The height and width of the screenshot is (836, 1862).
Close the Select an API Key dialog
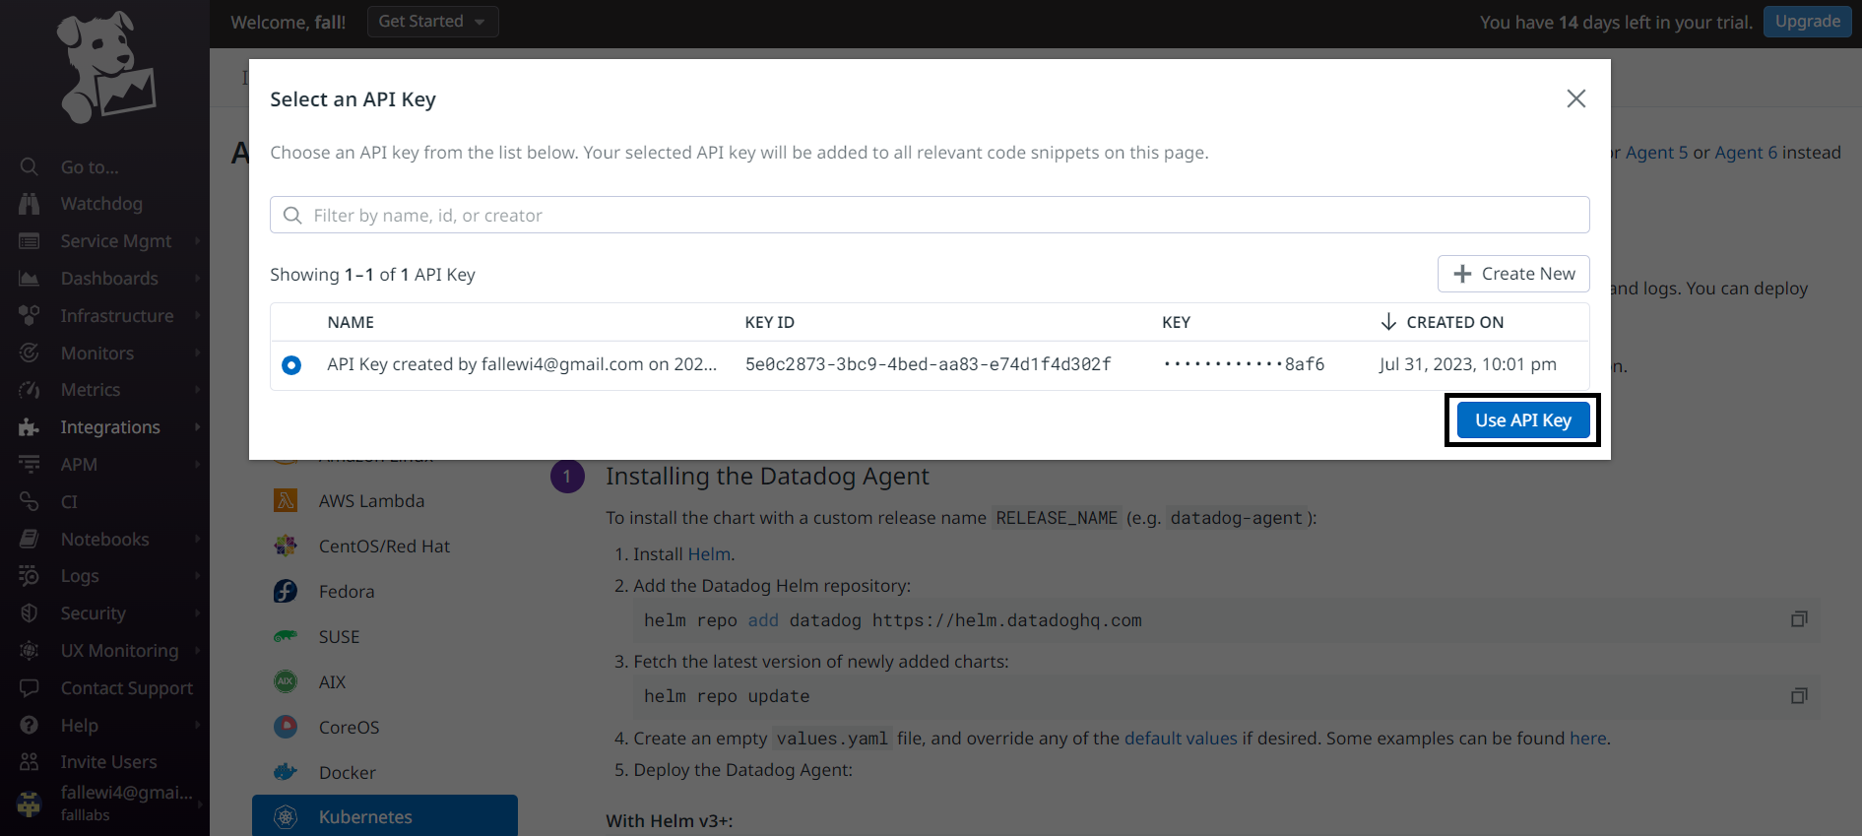pos(1575,98)
